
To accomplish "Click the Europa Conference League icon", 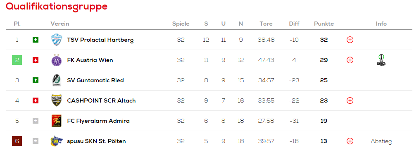I will 381,60.
